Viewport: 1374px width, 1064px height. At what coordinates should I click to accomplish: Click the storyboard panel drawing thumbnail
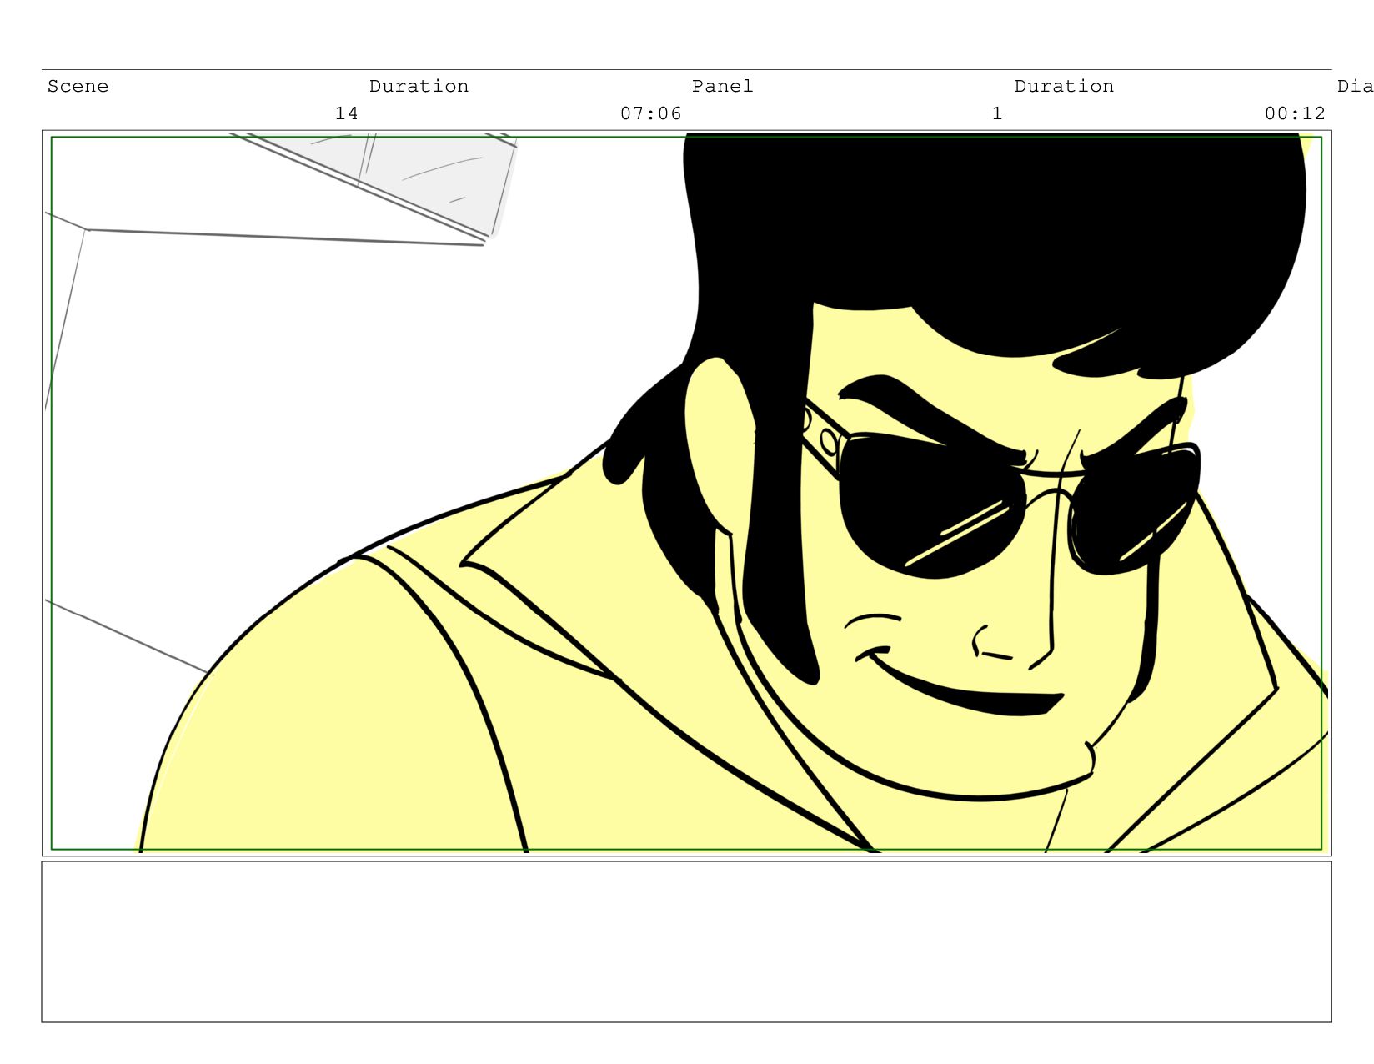[687, 493]
